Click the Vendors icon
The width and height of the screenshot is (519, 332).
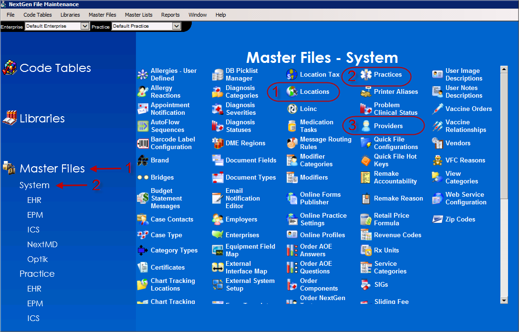[x=437, y=143]
